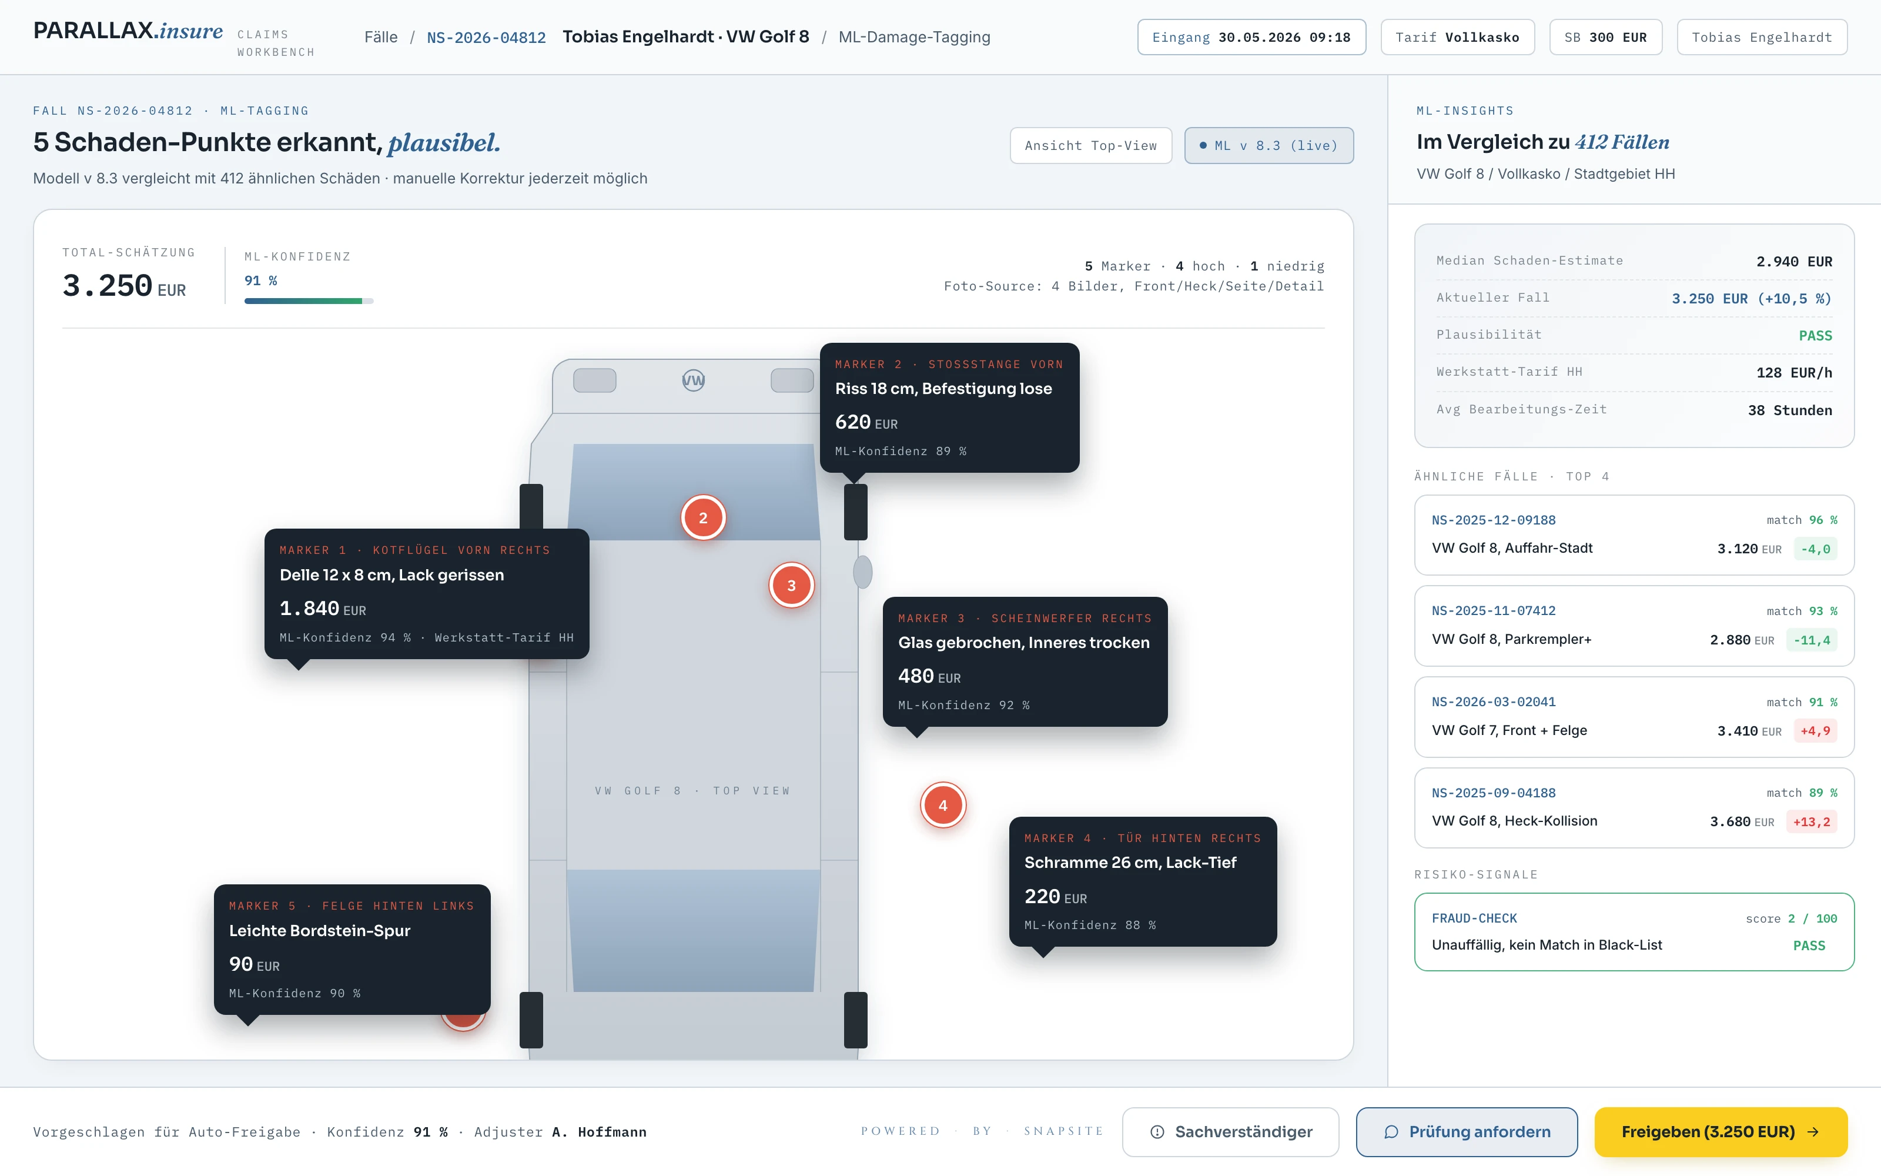Select damage marker 2 on the car
This screenshot has height=1176, width=1881.
coord(704,518)
